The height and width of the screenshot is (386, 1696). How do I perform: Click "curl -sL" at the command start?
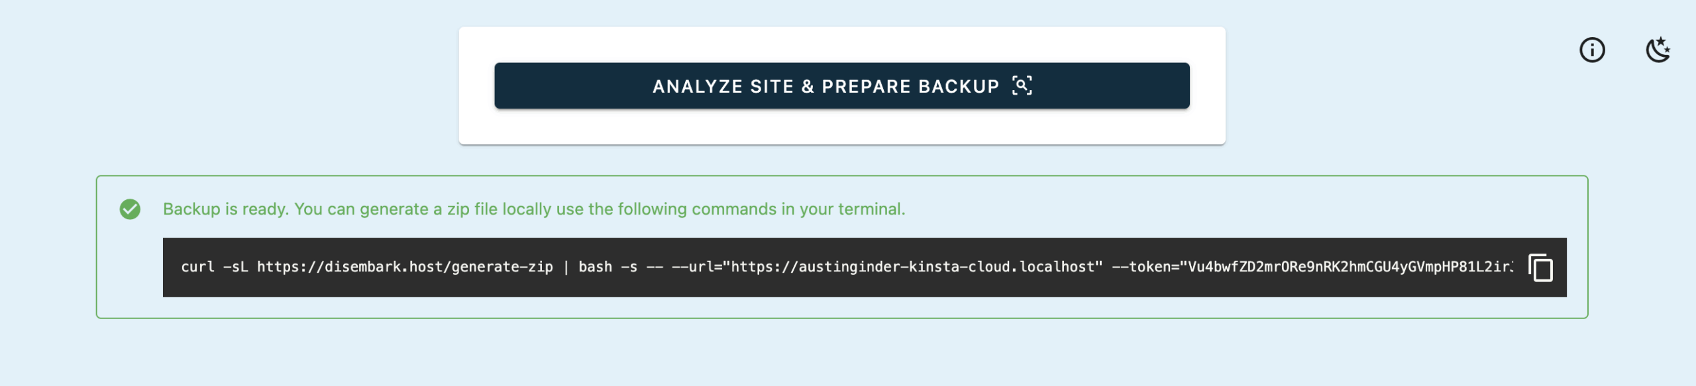click(x=214, y=267)
